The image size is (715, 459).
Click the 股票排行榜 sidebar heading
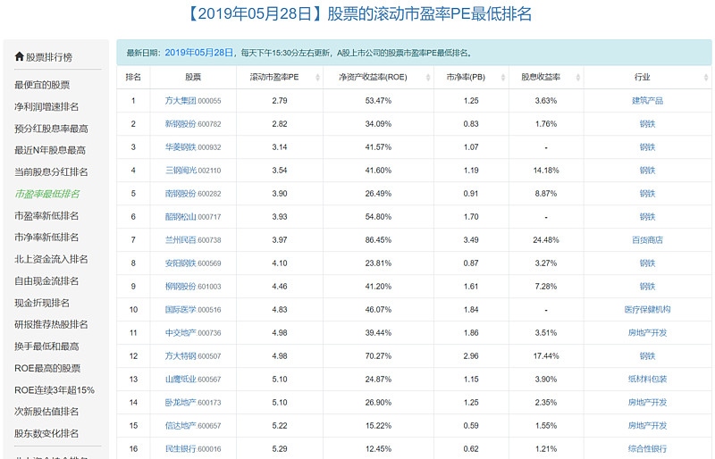click(49, 57)
